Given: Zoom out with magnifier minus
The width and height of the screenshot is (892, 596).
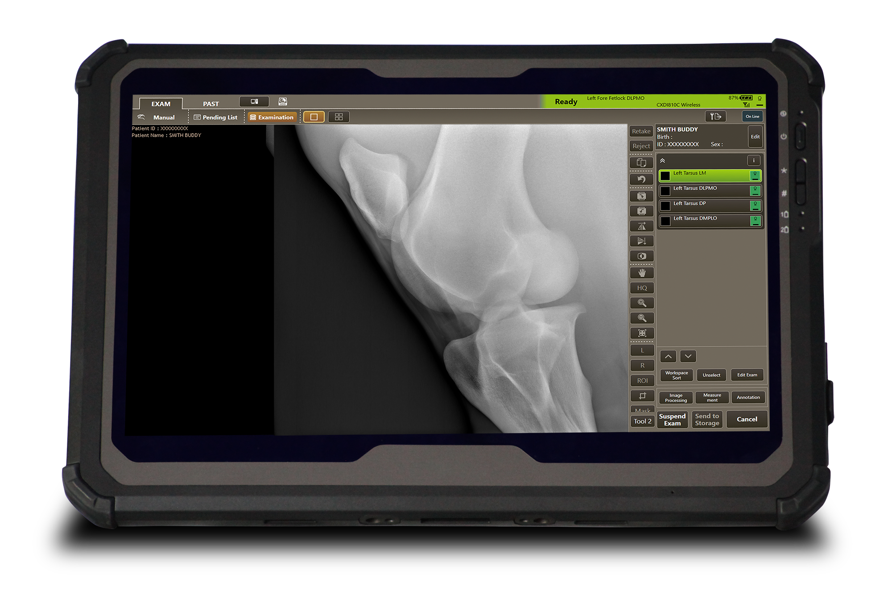Looking at the screenshot, I should coord(642,318).
